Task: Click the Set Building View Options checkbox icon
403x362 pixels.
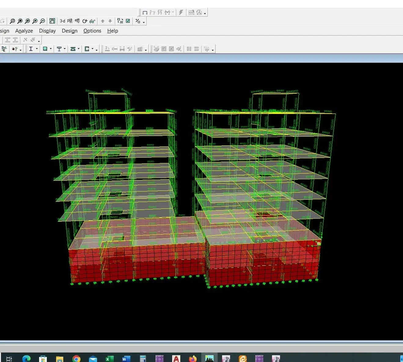Action: click(128, 21)
